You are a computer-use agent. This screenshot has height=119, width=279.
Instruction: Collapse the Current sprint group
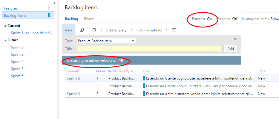[x=5, y=26]
